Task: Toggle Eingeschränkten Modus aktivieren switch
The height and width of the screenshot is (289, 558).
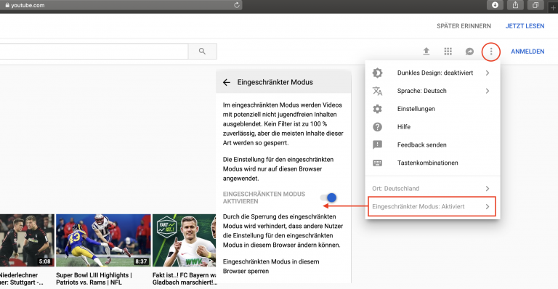Action: point(328,198)
